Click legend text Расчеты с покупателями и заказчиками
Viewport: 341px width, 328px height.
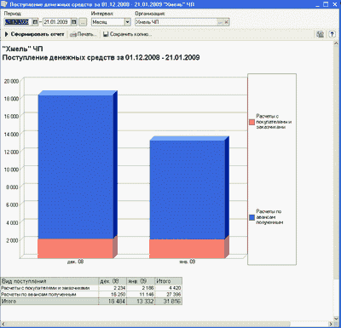point(274,122)
